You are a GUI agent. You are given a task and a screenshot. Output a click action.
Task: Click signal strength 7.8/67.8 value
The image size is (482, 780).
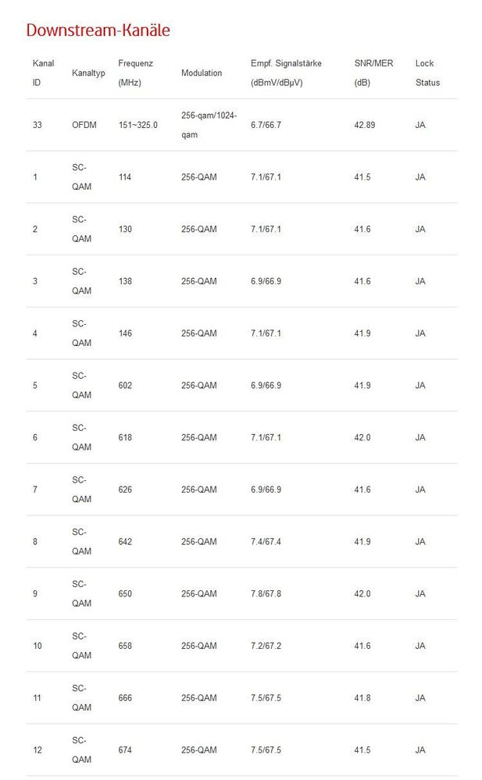point(266,593)
